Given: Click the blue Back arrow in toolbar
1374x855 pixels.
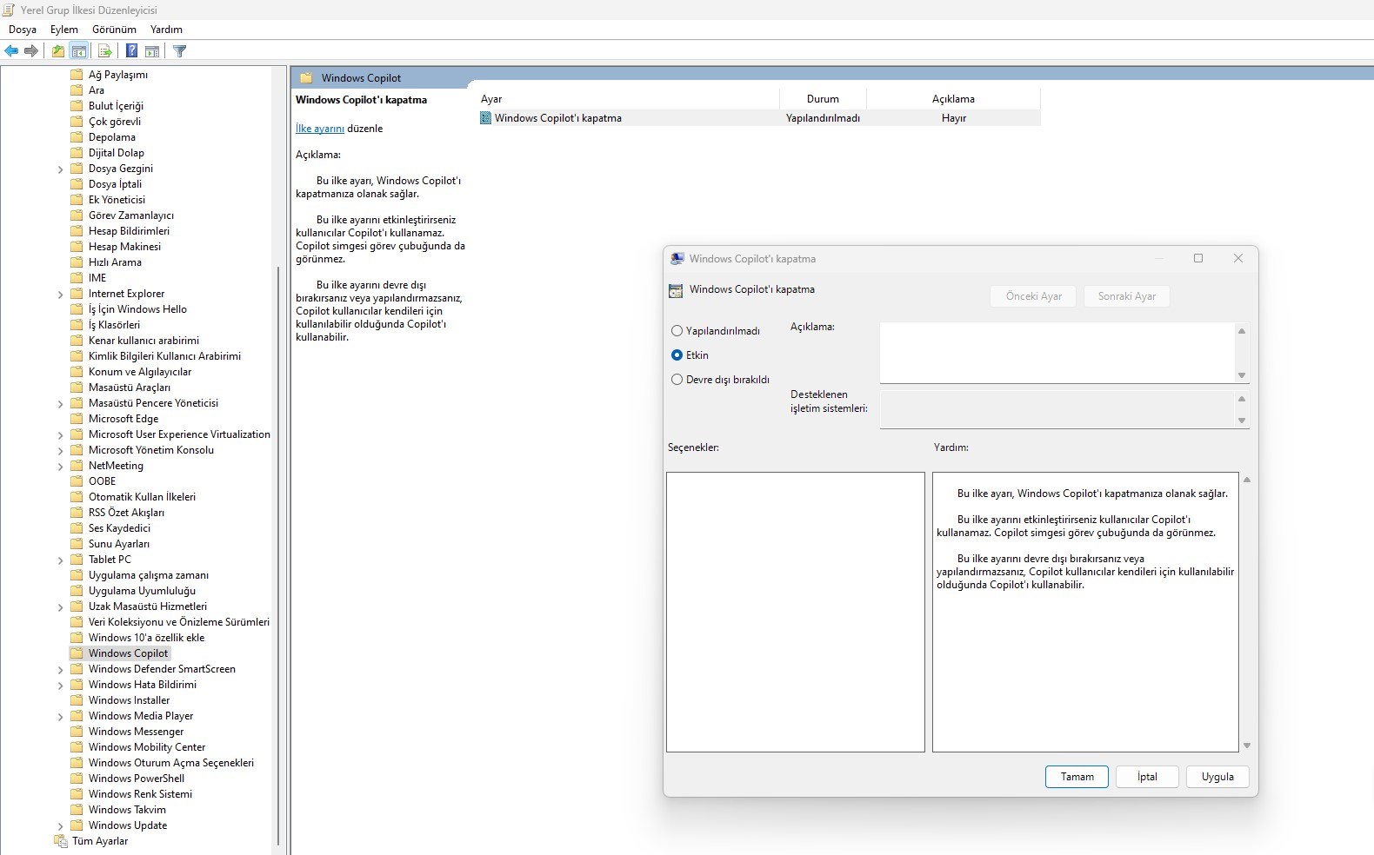Looking at the screenshot, I should [x=12, y=51].
